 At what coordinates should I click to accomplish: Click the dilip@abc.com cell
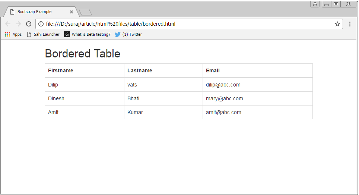[223, 85]
